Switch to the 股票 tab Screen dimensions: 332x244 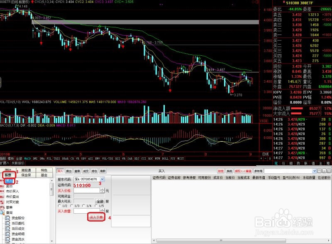pyautogui.click(x=8, y=175)
